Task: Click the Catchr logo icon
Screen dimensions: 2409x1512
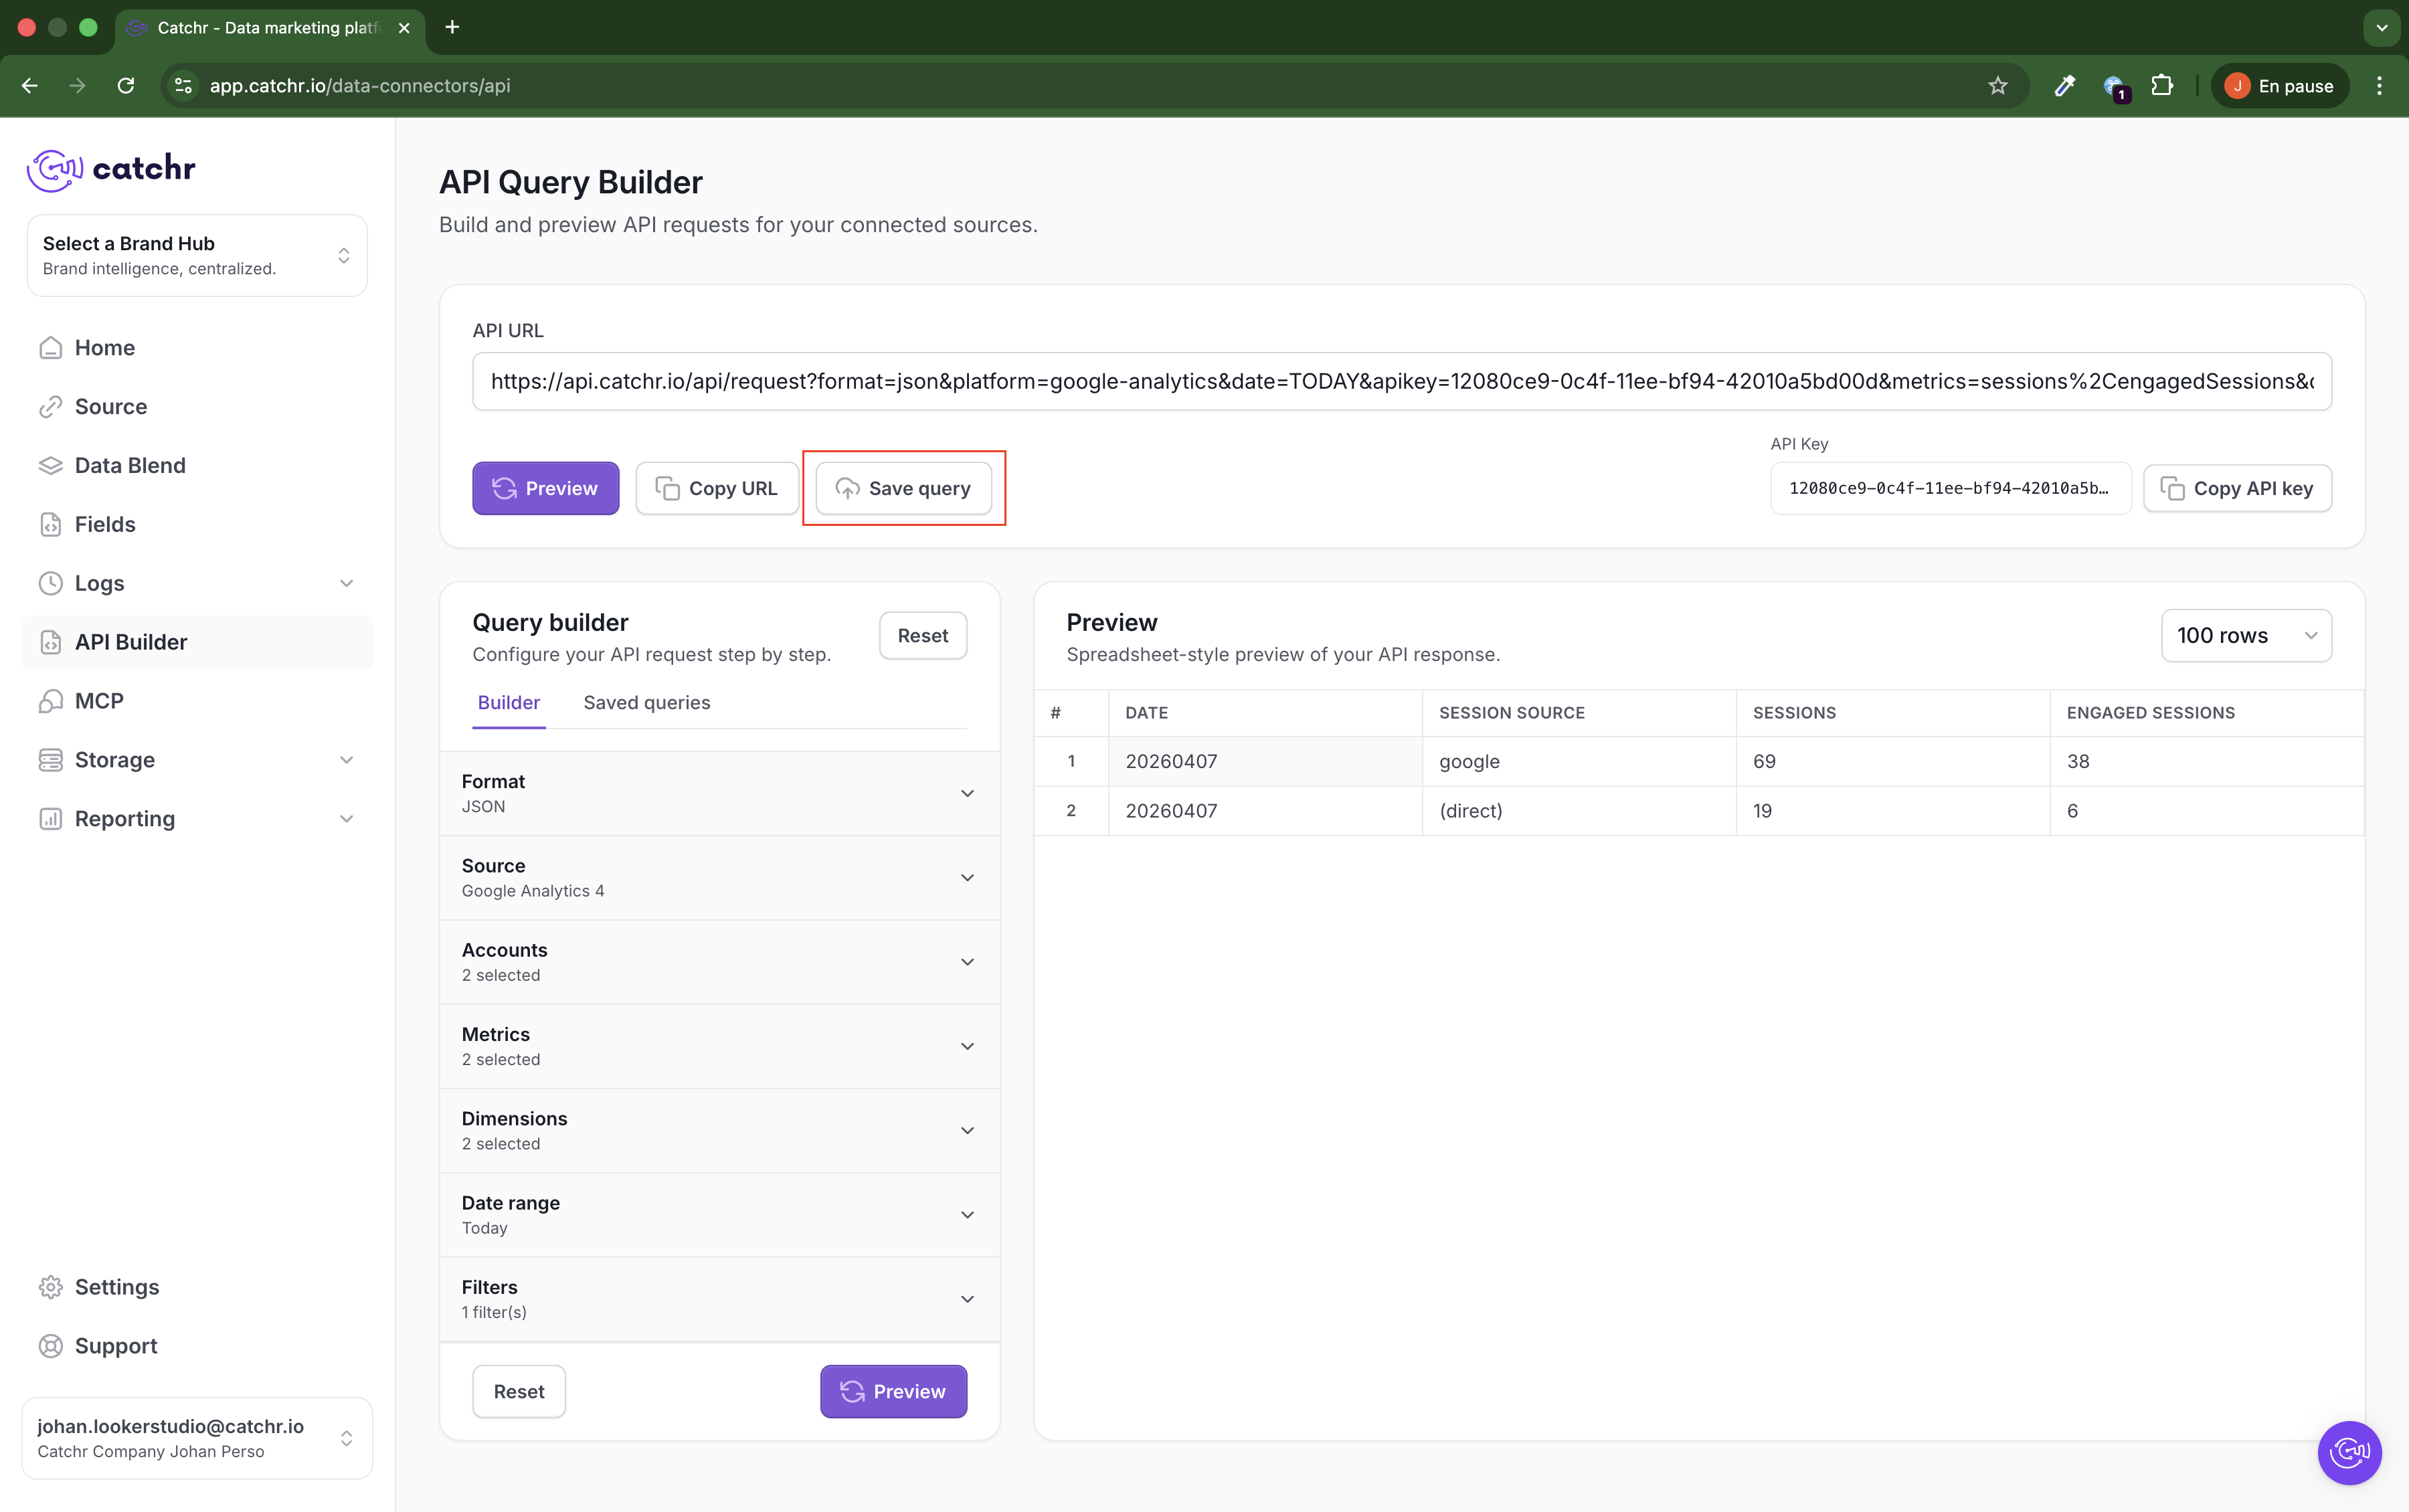Action: tap(54, 169)
